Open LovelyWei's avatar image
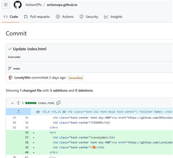 pyautogui.click(x=11, y=78)
